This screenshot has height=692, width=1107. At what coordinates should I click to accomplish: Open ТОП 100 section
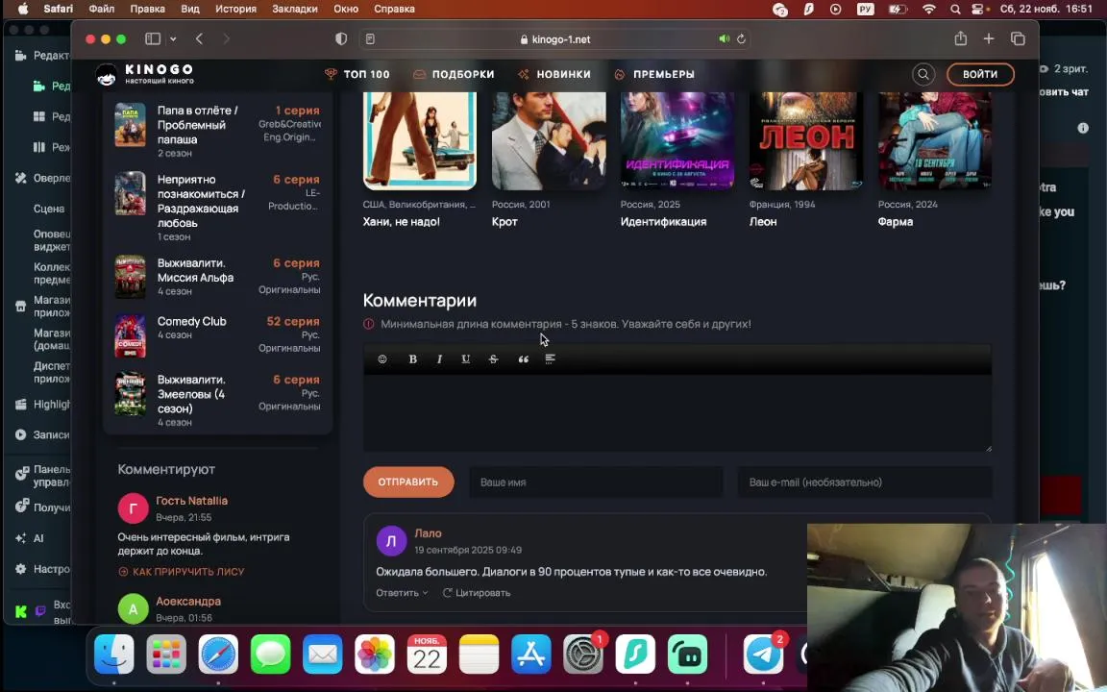click(357, 74)
